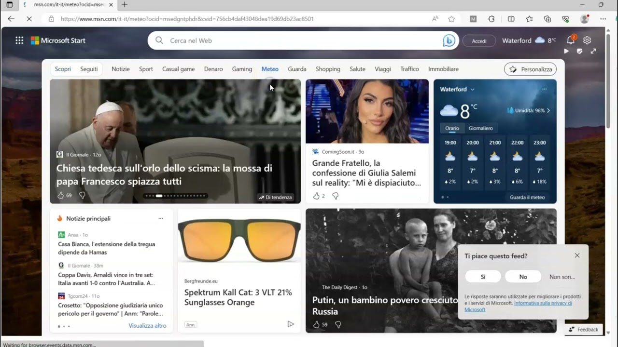Toggle Split screen in Edge toolbar
Screen dimensions: 618x347
511,19
